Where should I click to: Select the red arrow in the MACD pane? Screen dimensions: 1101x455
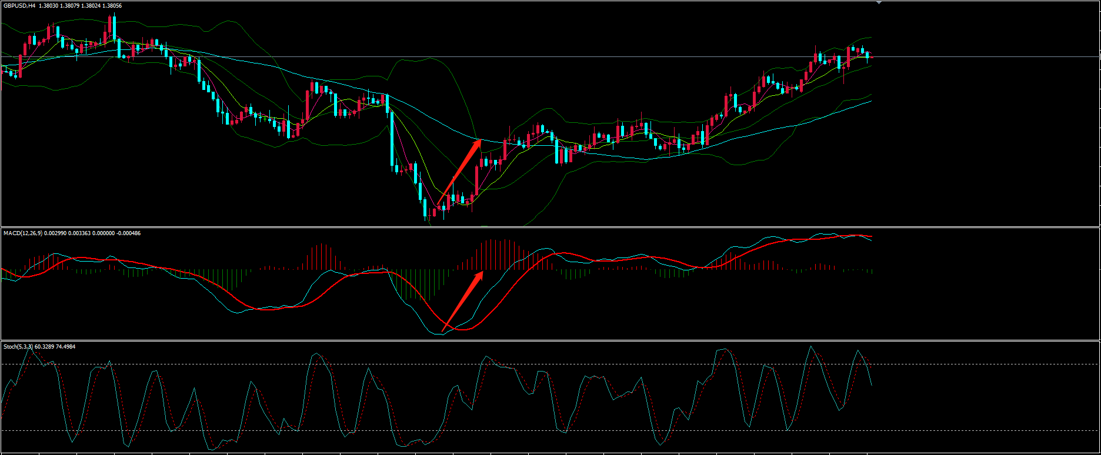coord(462,300)
